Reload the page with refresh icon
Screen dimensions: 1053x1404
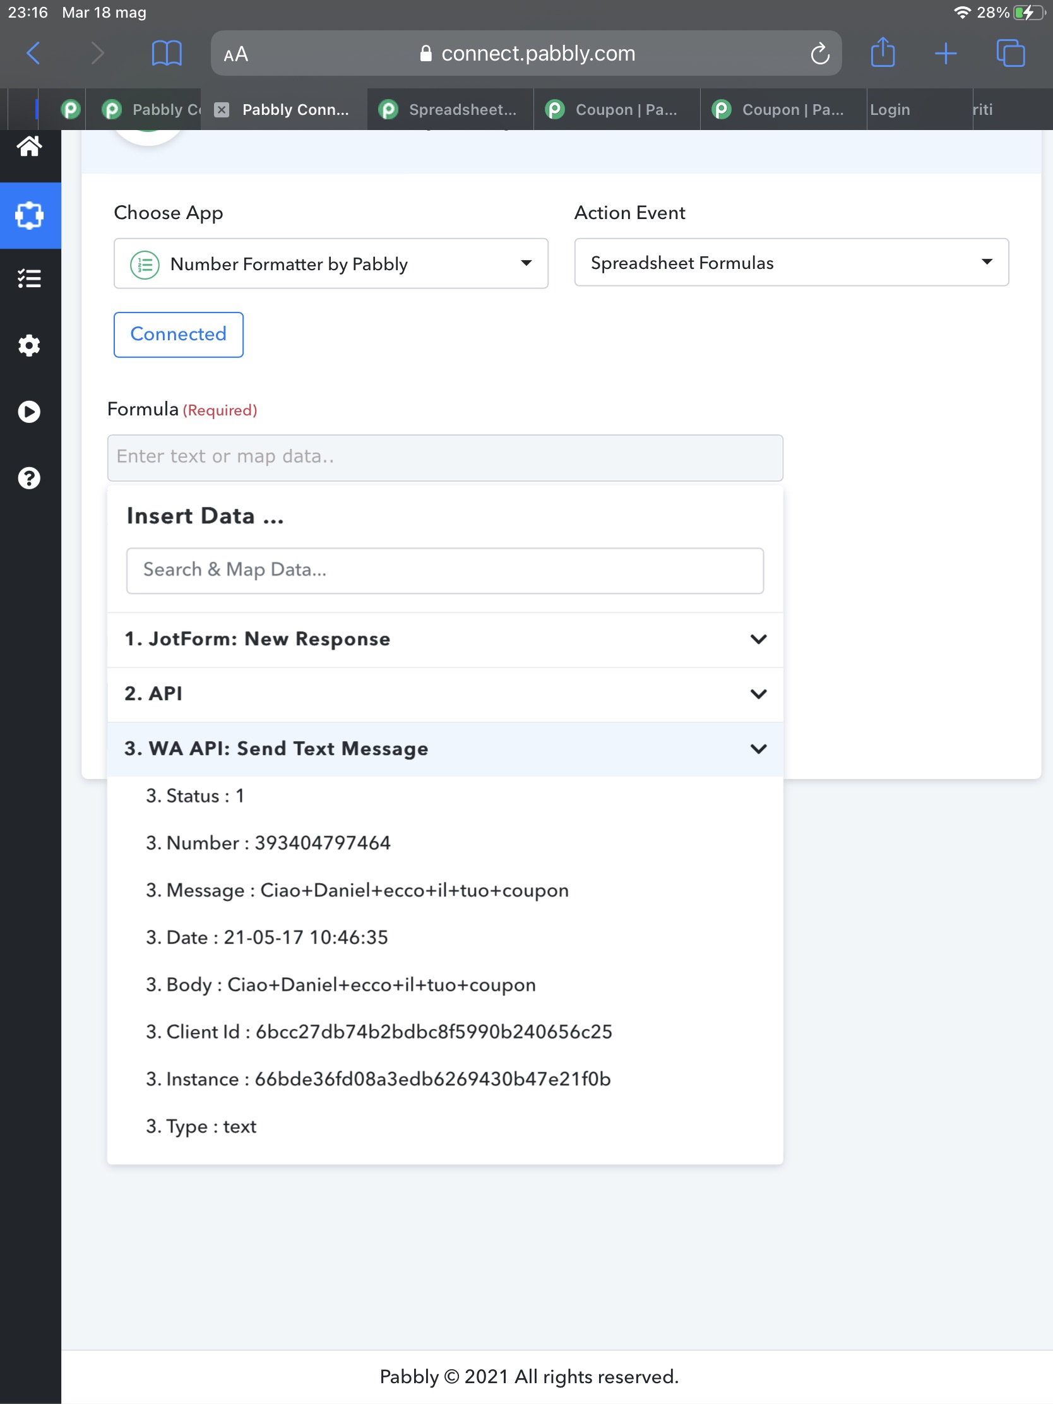819,53
